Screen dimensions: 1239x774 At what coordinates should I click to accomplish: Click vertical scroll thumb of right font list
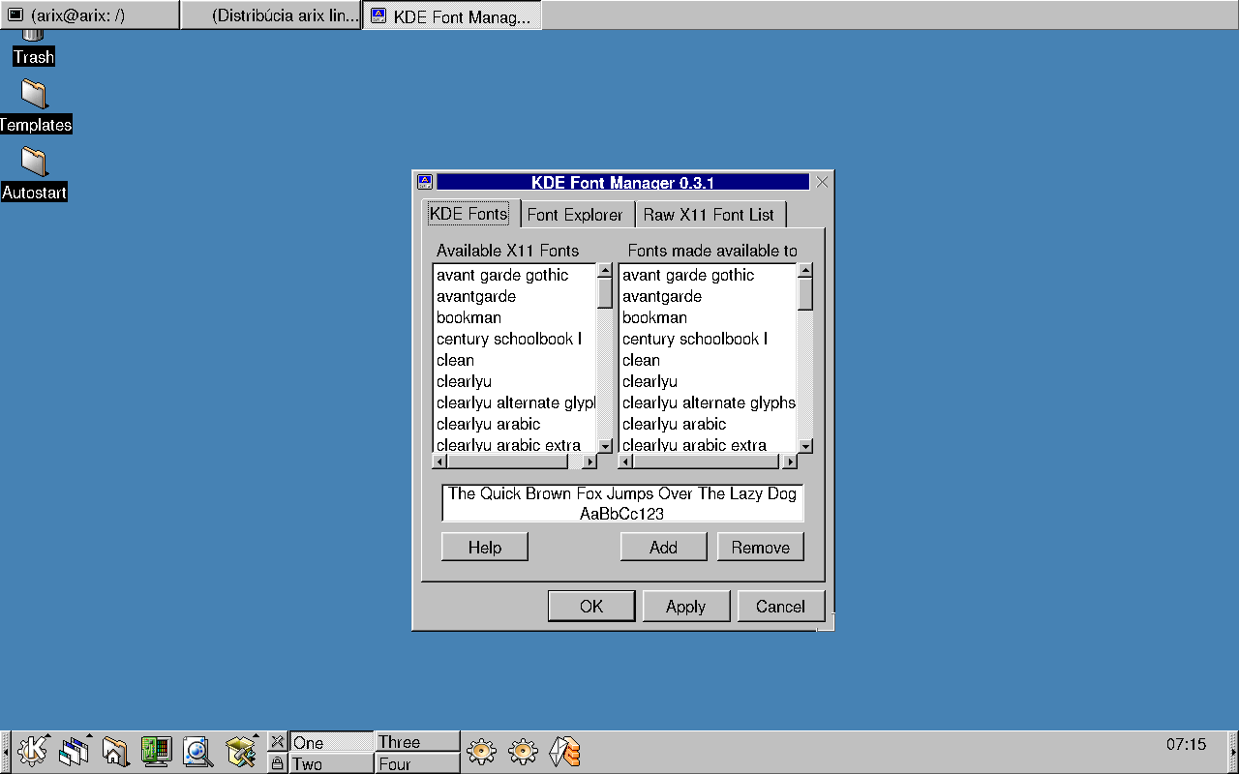(x=804, y=294)
